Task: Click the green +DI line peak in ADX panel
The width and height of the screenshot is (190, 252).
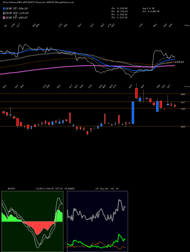Action: [119, 235]
